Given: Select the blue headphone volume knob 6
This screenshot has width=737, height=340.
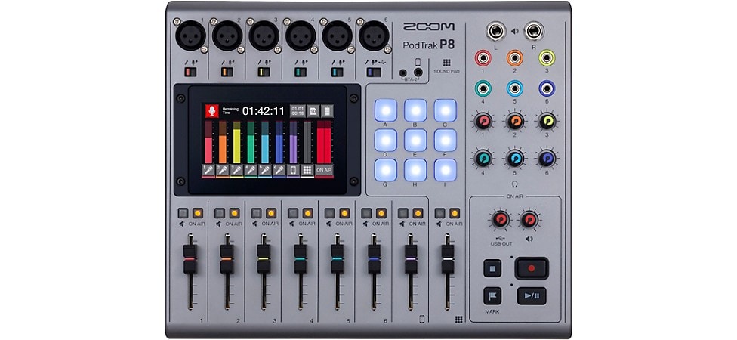Looking at the screenshot, I should click(547, 159).
